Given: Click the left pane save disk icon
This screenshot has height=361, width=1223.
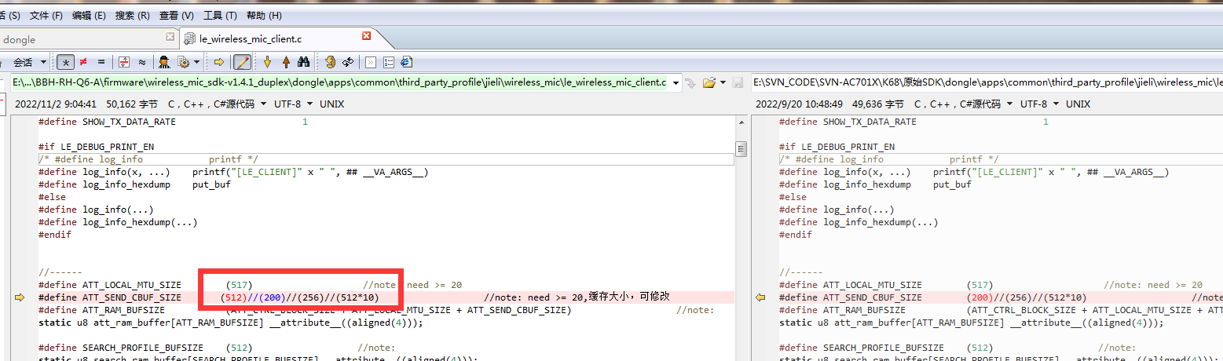Looking at the screenshot, I should click(x=738, y=82).
